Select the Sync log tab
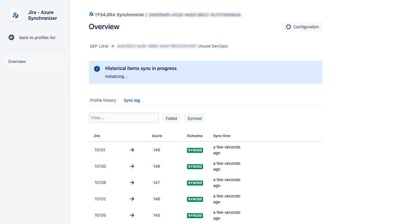This screenshot has height=224, width=399. tap(132, 100)
